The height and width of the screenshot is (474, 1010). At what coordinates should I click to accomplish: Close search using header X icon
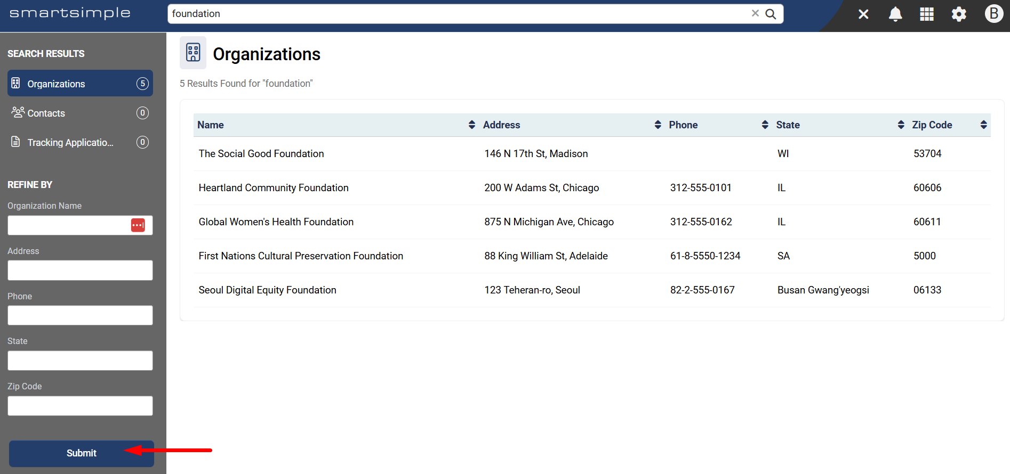coord(863,14)
